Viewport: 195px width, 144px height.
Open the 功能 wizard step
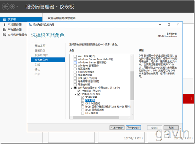(x=37, y=64)
